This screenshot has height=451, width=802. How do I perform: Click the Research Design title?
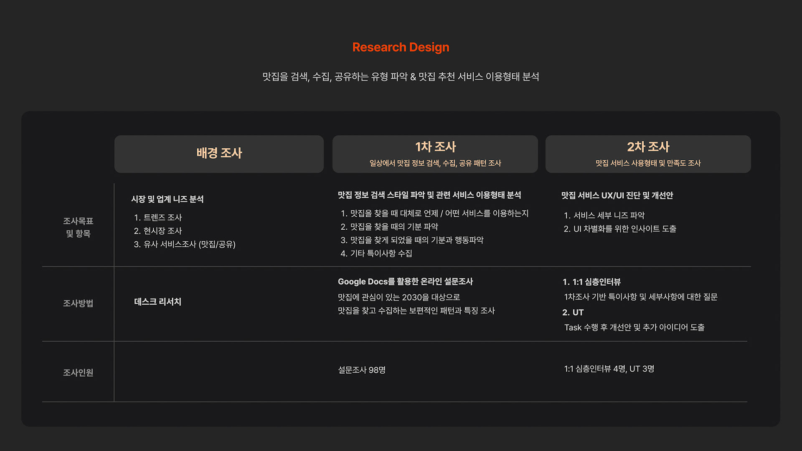[x=401, y=47]
